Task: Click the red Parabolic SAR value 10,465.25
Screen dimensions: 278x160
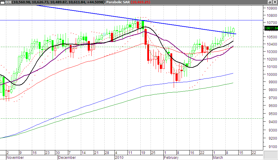Action: [140, 2]
